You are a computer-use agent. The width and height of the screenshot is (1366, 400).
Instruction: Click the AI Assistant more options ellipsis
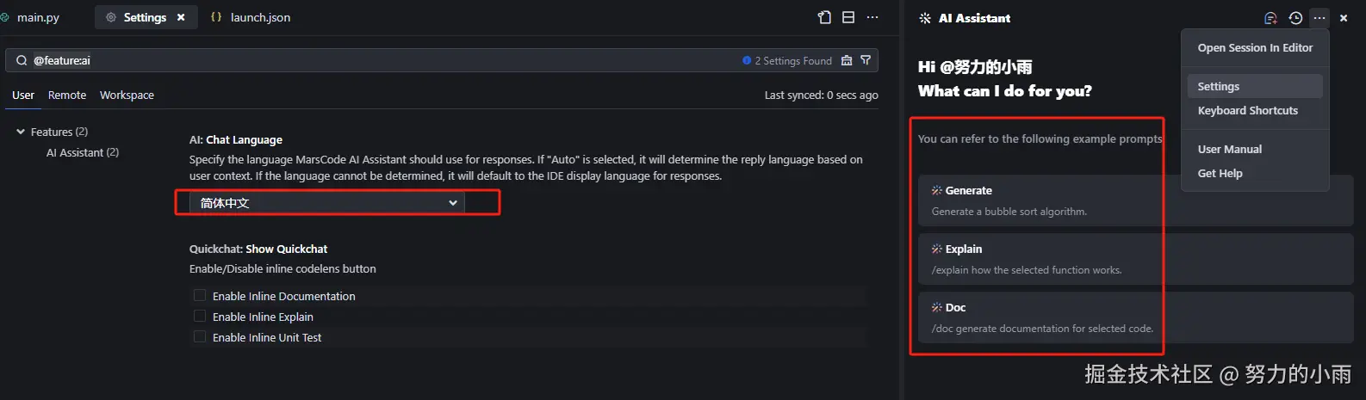coord(1319,18)
